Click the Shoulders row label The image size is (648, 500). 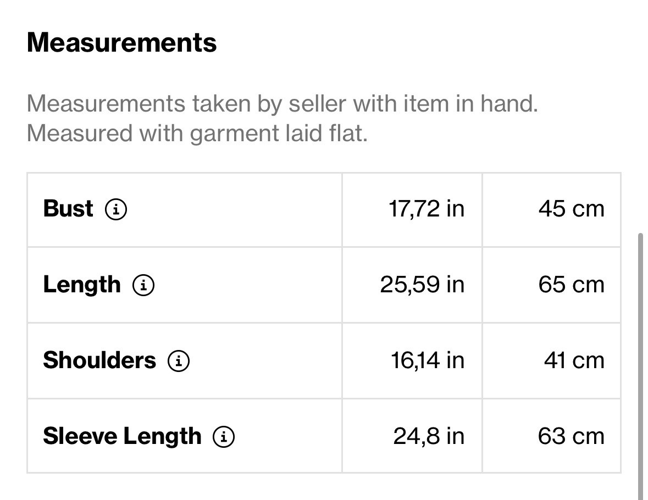click(99, 360)
